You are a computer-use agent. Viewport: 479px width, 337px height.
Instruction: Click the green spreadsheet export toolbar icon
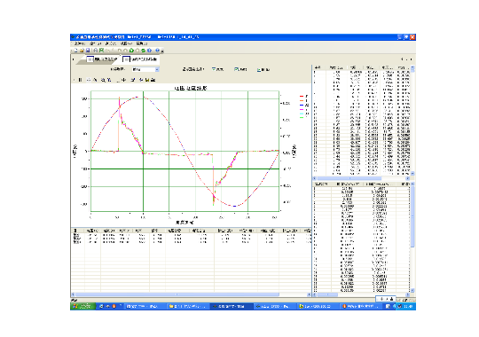[101, 51]
